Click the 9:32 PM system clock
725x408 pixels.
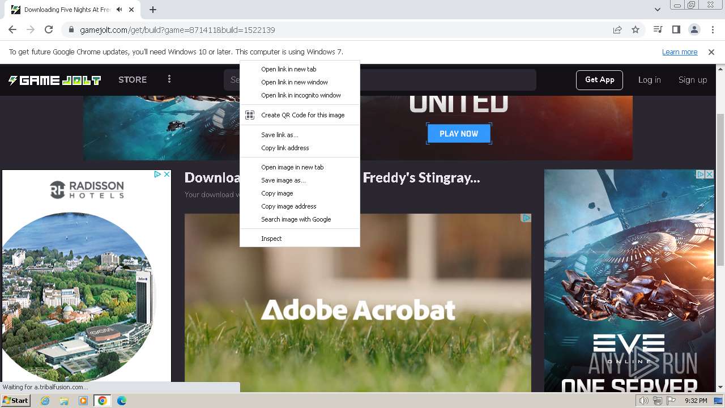[x=696, y=401]
